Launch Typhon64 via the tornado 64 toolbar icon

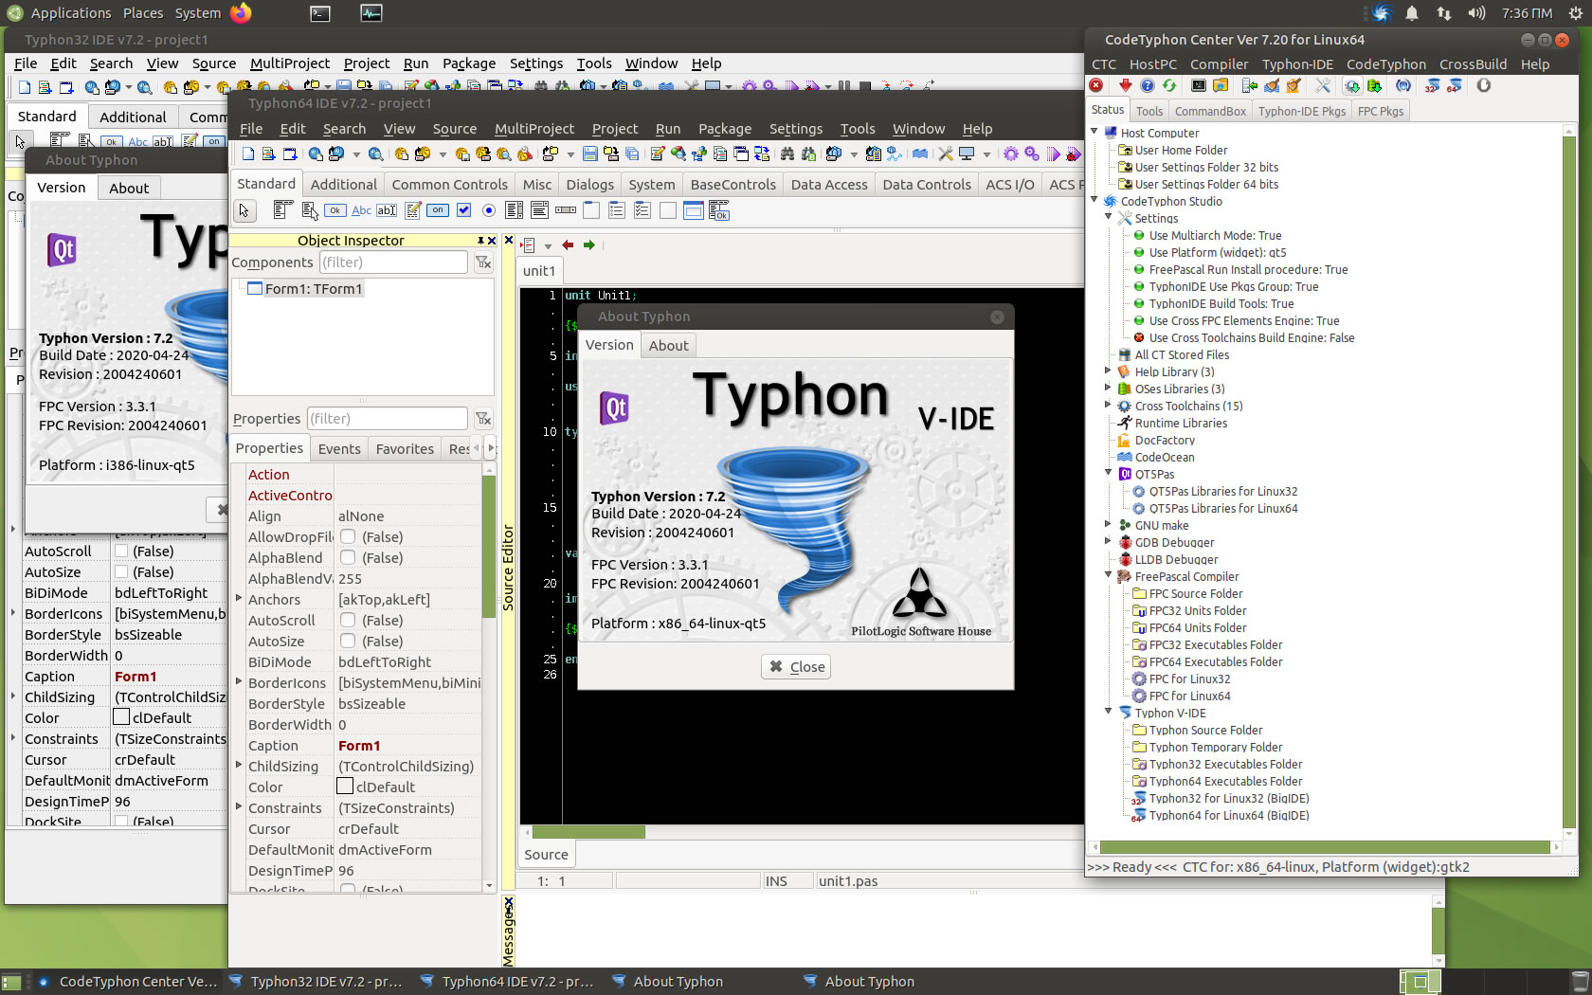1455,86
